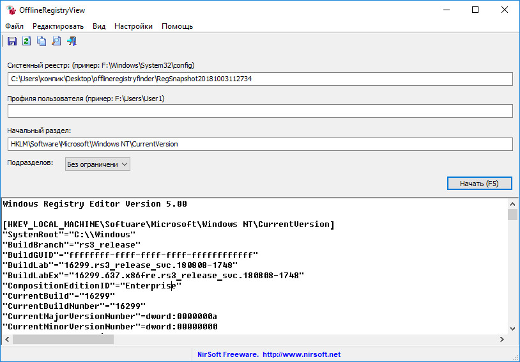Click the vertical scrollbar down arrow
The image size is (520, 362).
tap(513, 329)
